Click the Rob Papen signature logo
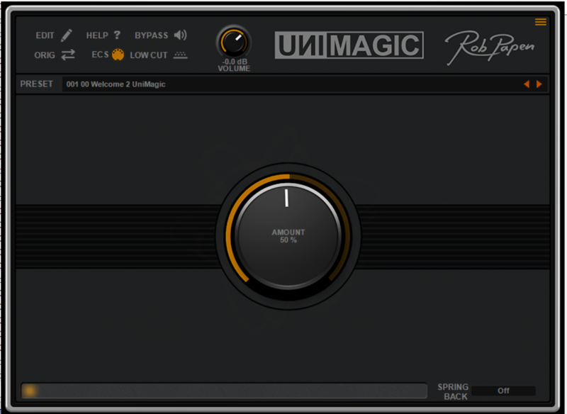 pos(490,46)
